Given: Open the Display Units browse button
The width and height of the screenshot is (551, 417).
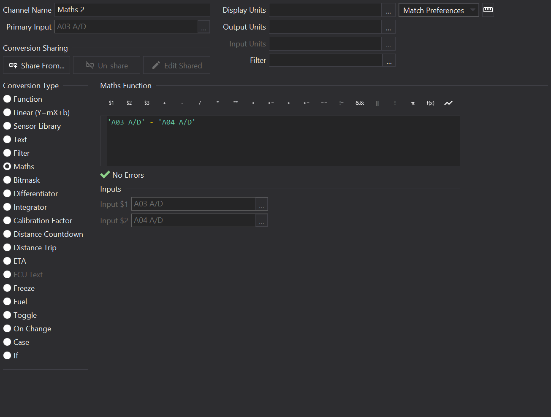Looking at the screenshot, I should (388, 10).
